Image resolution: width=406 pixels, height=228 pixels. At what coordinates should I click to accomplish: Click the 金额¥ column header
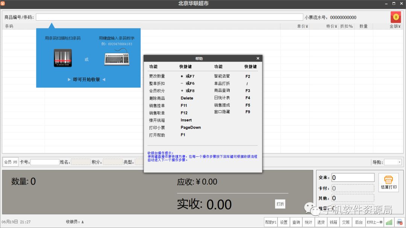(x=395, y=26)
